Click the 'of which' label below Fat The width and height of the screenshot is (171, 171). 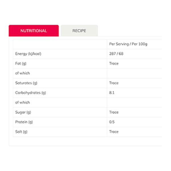(23, 73)
